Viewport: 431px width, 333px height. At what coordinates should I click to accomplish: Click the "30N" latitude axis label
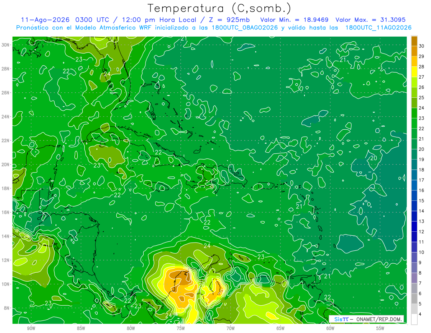pos(5,45)
